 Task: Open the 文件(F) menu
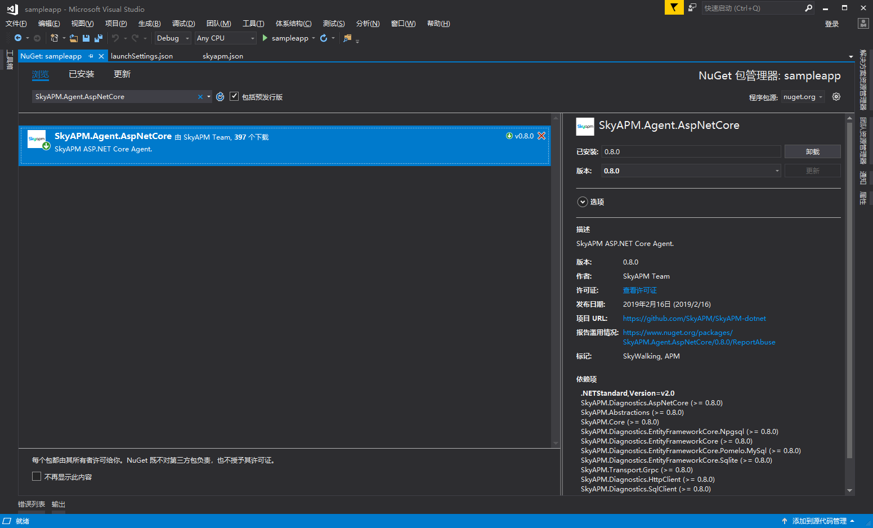coord(16,23)
